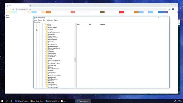Expand the Advanced registry key
This screenshot has height=103, width=183.
pos(45,29)
